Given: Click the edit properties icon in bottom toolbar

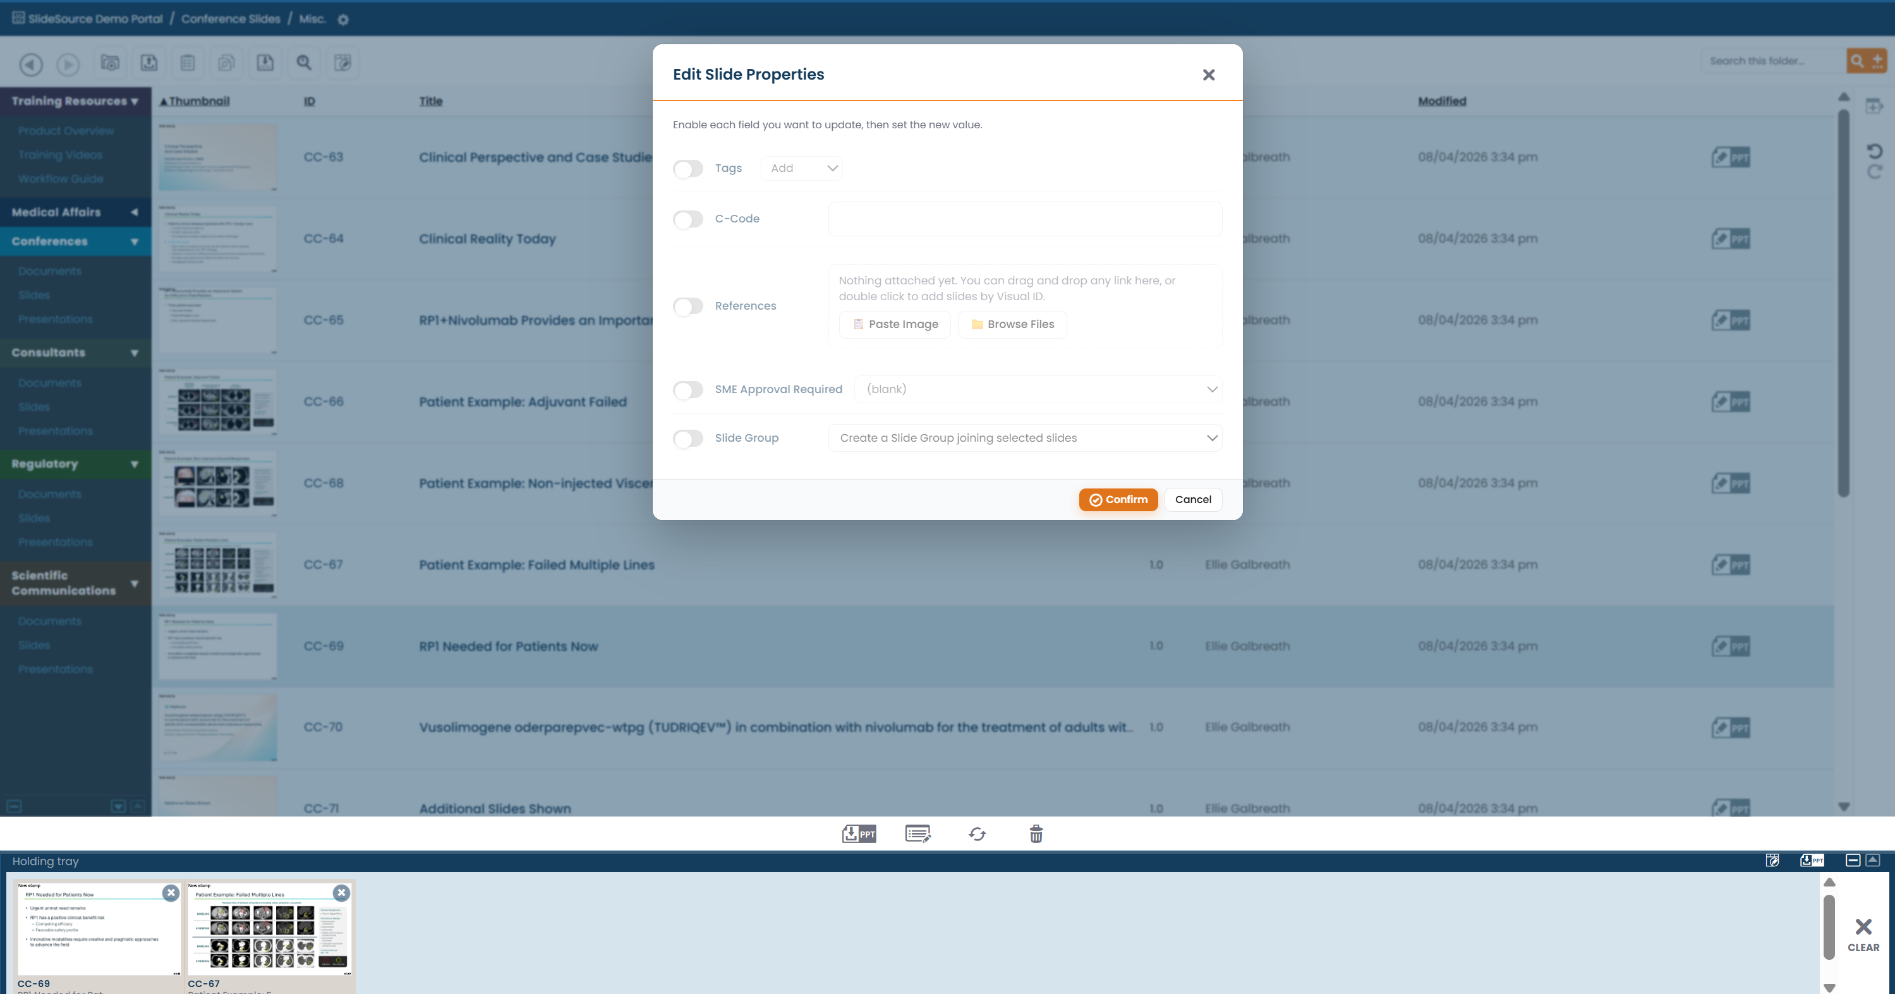Looking at the screenshot, I should tap(918, 833).
